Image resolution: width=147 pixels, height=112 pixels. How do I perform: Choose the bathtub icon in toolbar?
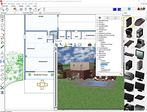(x=35, y=9)
